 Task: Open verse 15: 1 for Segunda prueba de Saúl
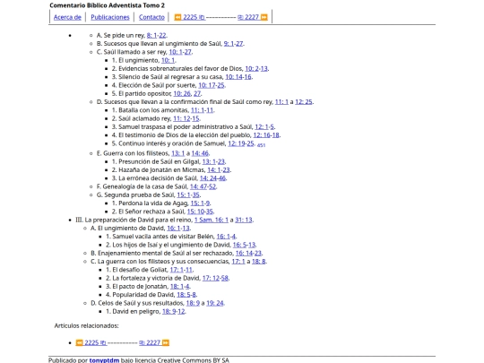pyautogui.click(x=184, y=195)
